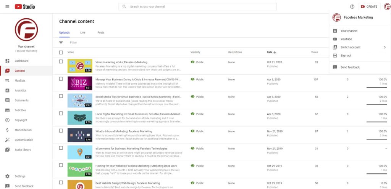The width and height of the screenshot is (391, 189).
Task: Check the Manage Your Business During A Crisis checkbox
Action: point(61,79)
